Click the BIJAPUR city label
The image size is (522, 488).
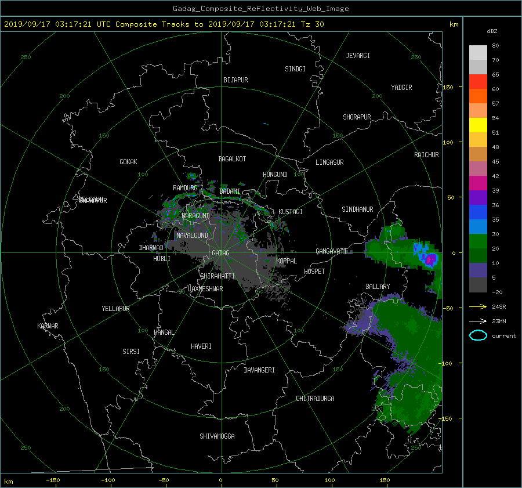coord(235,80)
